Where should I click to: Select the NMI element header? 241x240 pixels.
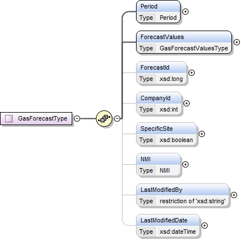tap(158, 159)
